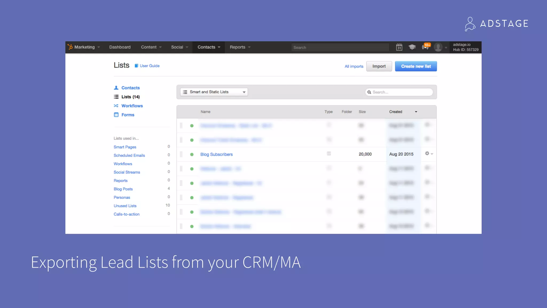Click the list type icon for Blog Subscribers
This screenshot has width=547, height=308.
click(x=329, y=153)
